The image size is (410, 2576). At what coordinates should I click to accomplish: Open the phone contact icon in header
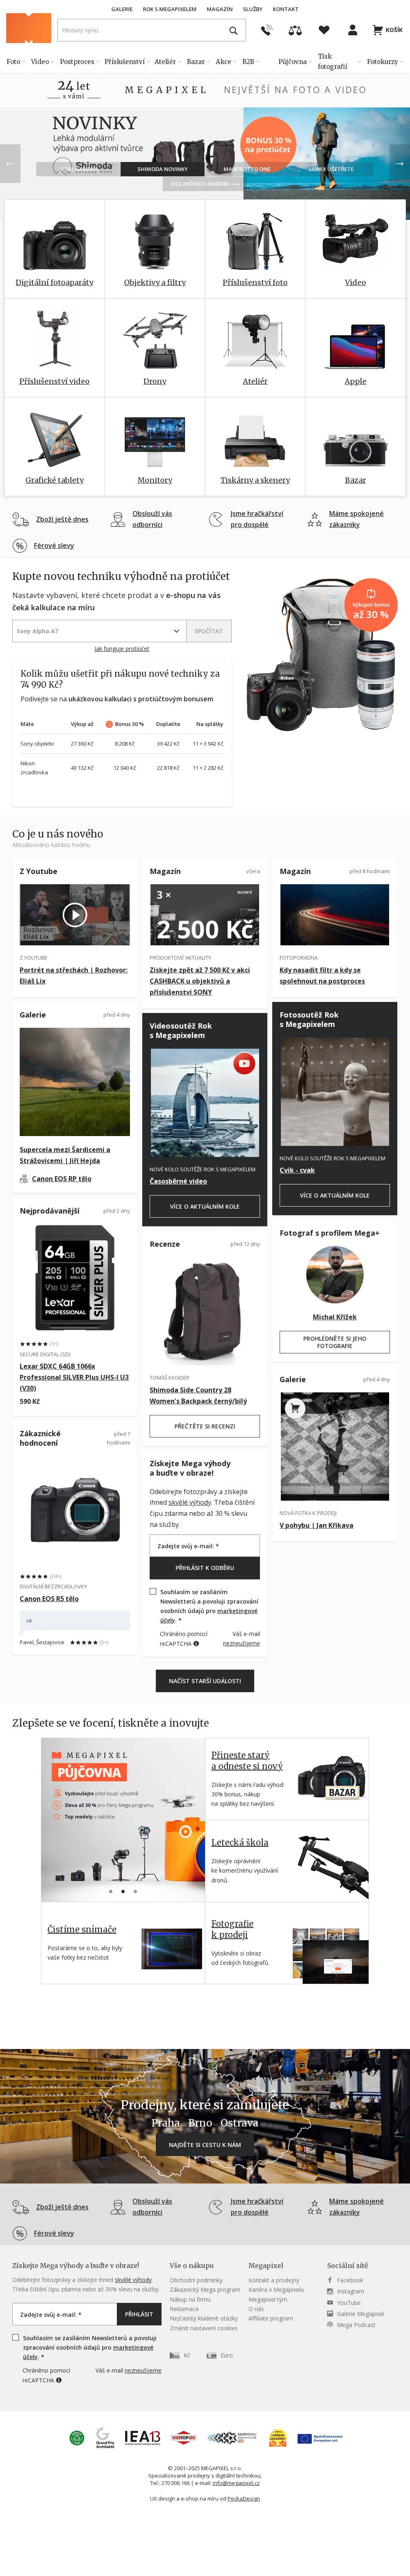[x=266, y=30]
